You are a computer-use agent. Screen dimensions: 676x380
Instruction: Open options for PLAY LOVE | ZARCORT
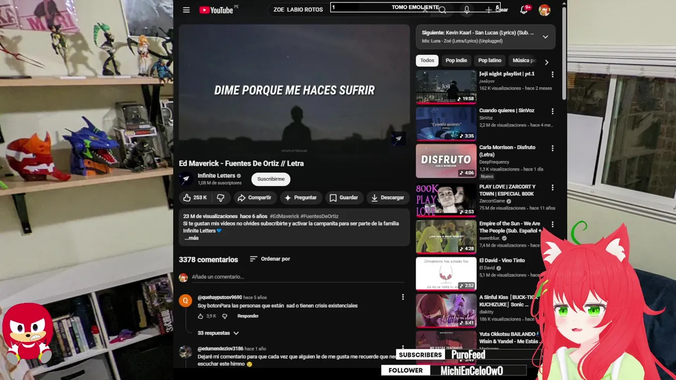pos(552,187)
